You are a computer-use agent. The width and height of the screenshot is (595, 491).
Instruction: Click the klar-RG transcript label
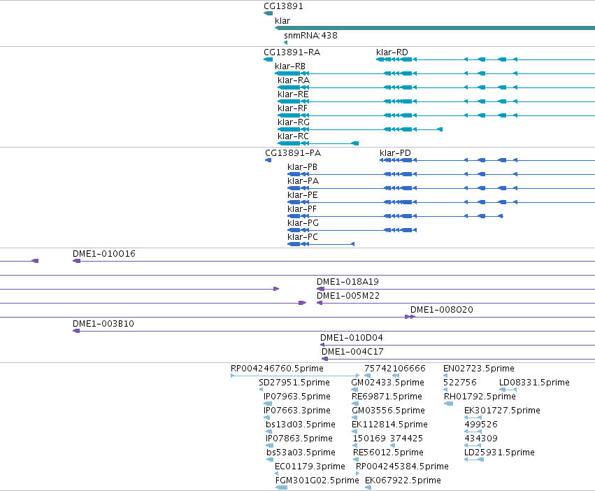pyautogui.click(x=294, y=122)
